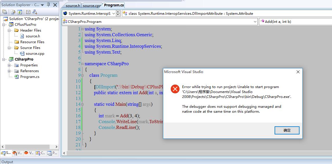Click the Output panel title

pyautogui.click(x=8, y=162)
